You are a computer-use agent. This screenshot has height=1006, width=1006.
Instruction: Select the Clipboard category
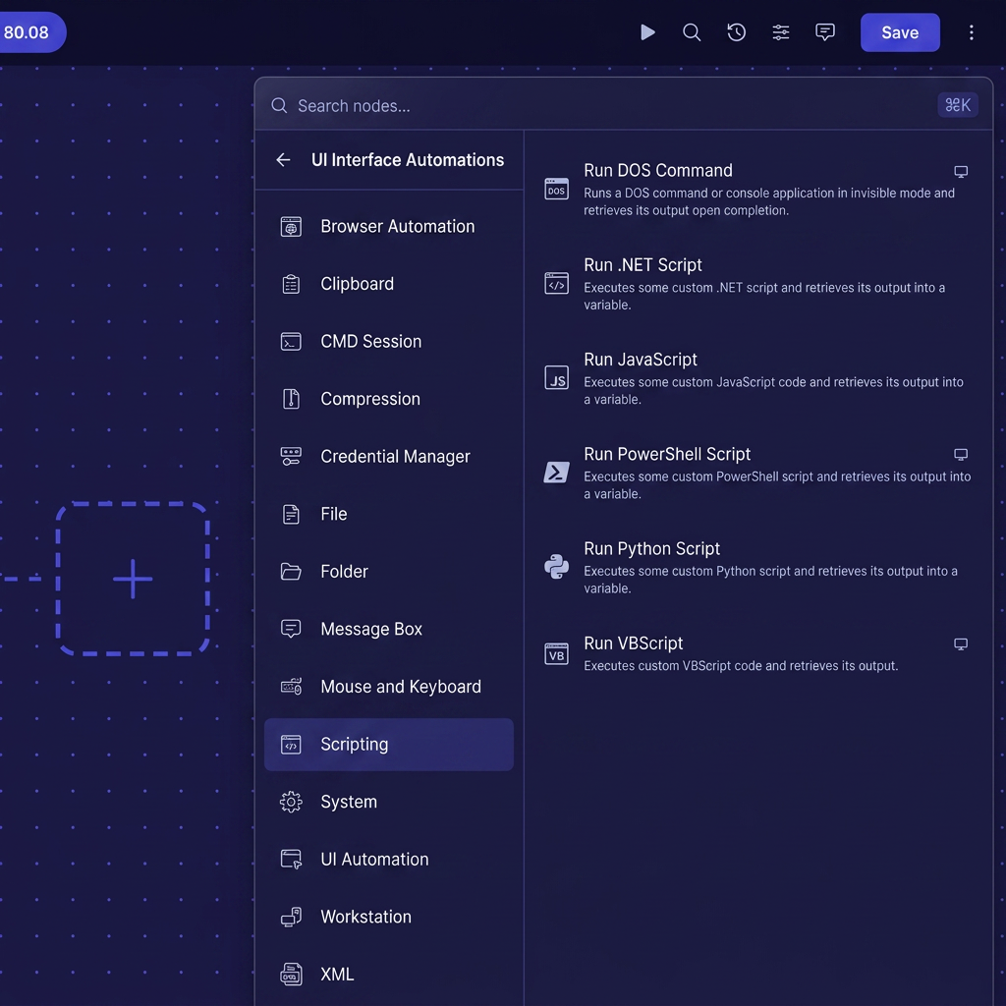(x=389, y=284)
